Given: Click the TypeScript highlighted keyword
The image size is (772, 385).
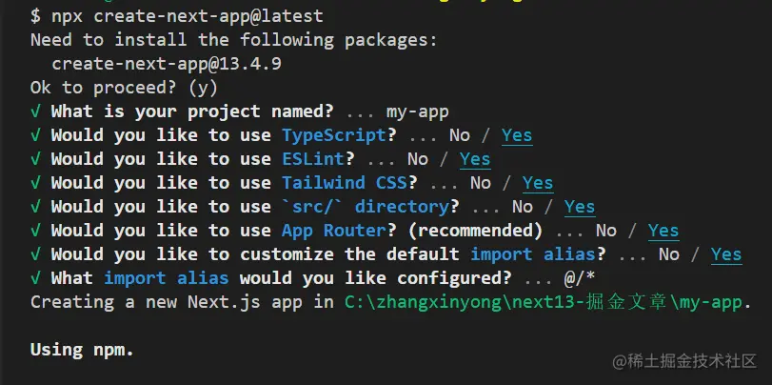Looking at the screenshot, I should [334, 135].
